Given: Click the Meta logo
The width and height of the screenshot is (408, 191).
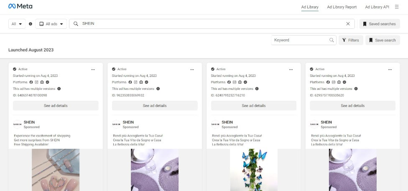Looking at the screenshot, I should click(x=20, y=6).
